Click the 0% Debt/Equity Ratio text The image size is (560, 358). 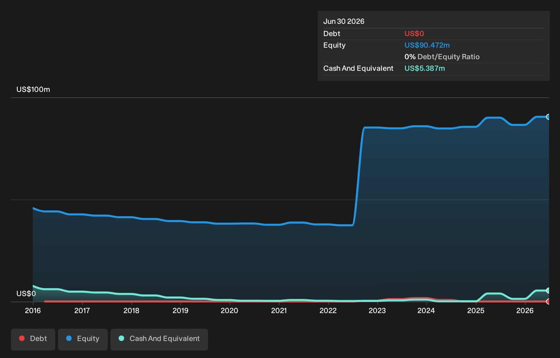[442, 57]
